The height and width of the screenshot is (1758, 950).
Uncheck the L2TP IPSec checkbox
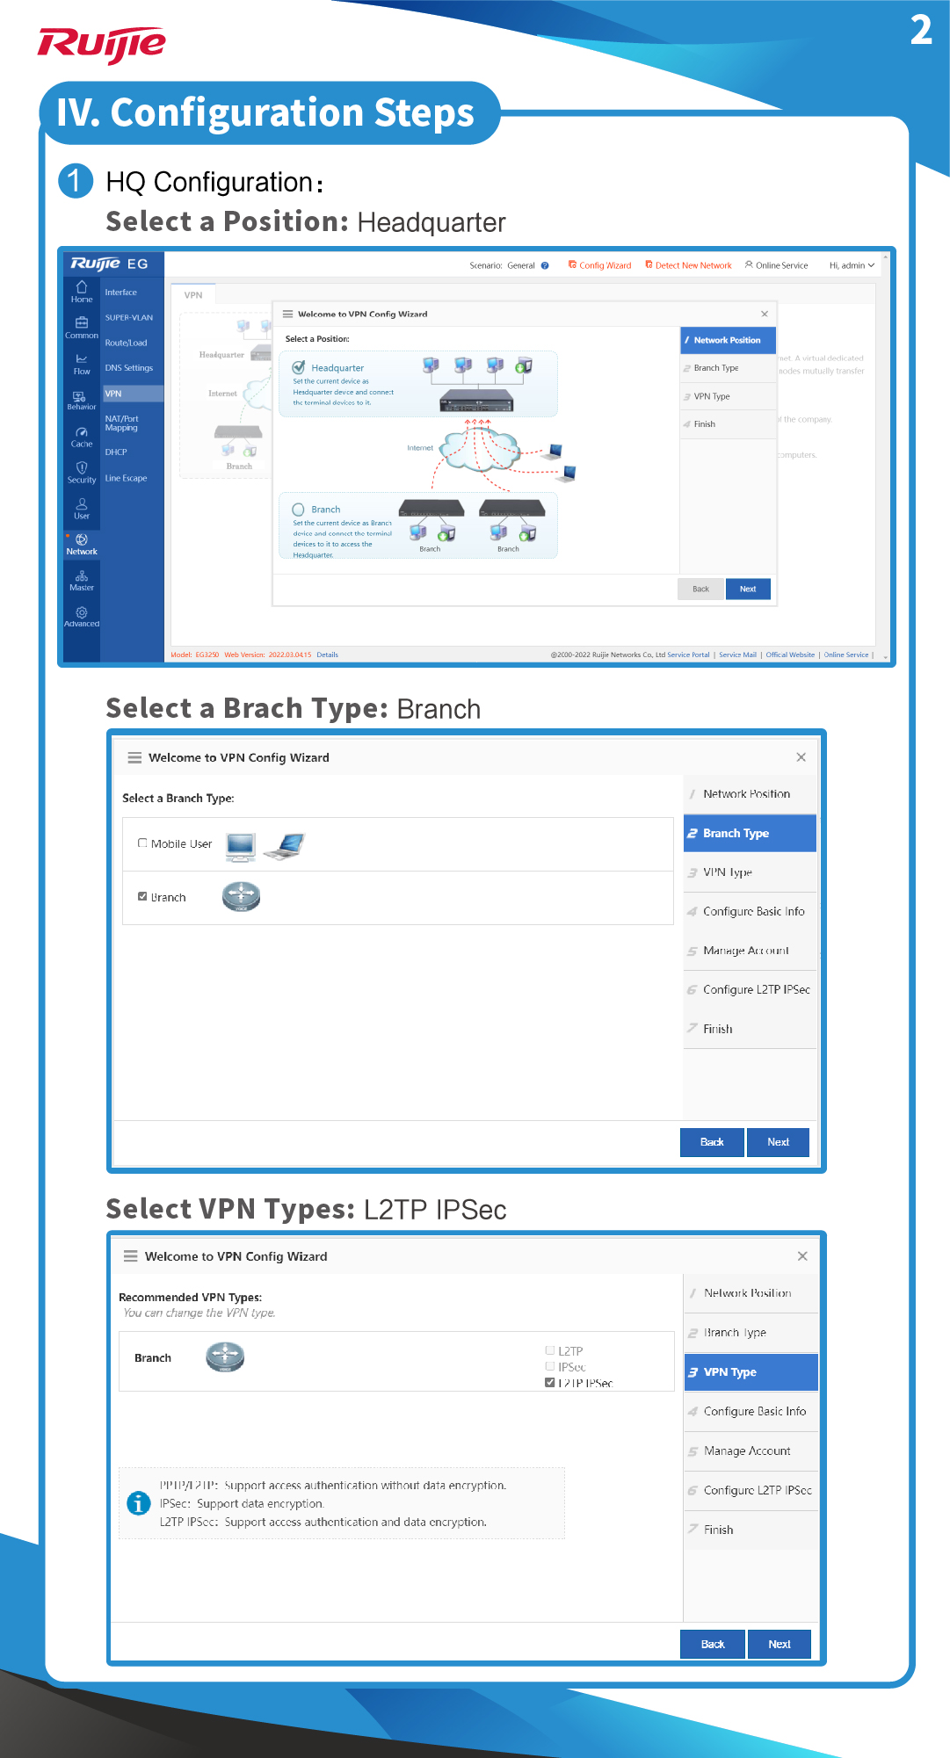point(550,1382)
